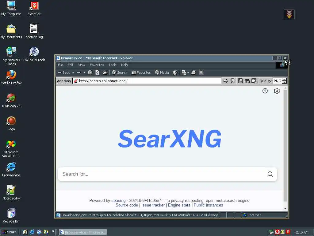This screenshot has width=314, height=236.
Task: Launch Internet Explorer from quick launch
Action: (32, 232)
